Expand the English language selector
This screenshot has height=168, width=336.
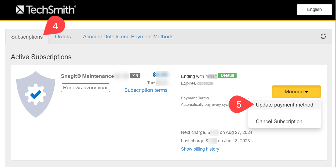click(314, 9)
